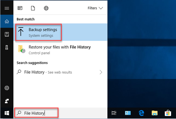Filter results by Documents icon

[x=33, y=8]
